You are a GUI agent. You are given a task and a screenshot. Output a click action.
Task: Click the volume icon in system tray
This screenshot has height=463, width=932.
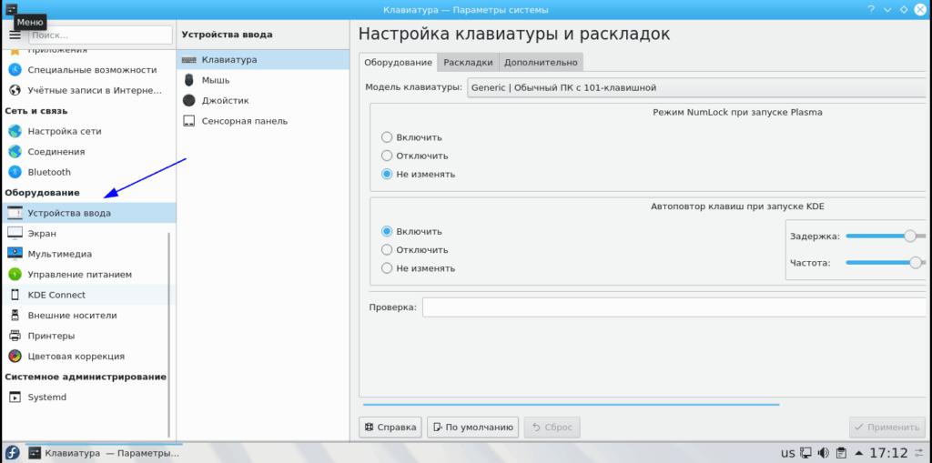(x=823, y=452)
